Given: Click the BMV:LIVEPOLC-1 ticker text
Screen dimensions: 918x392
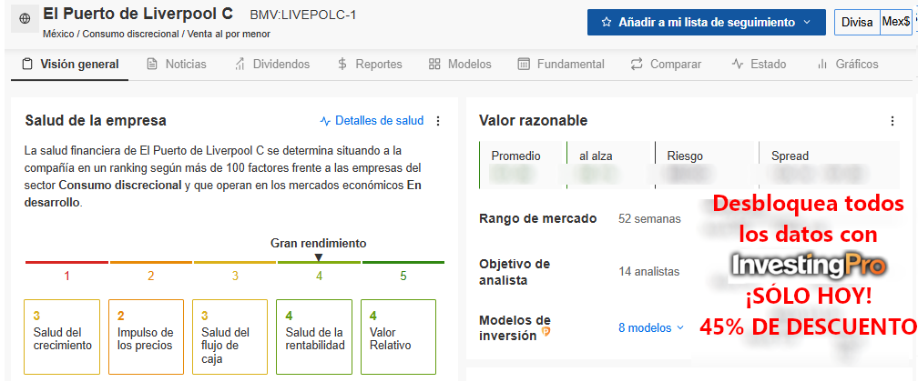Looking at the screenshot, I should click(x=302, y=15).
